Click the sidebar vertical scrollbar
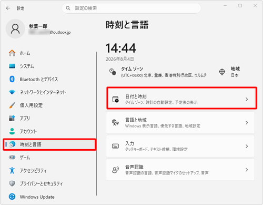263x205 pixels. coord(96,123)
